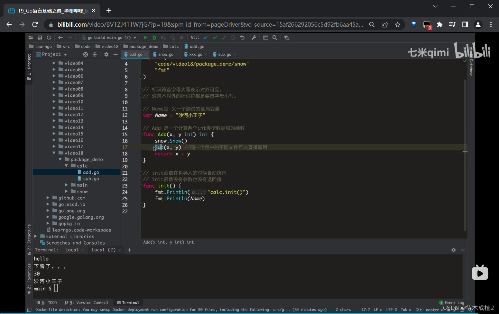Select learngo.code-workspace file
Screen dimensions: 499x314
coord(79,230)
